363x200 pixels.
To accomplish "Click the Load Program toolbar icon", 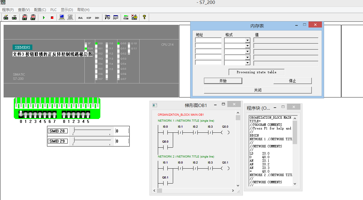I will pyautogui.click(x=6, y=17).
